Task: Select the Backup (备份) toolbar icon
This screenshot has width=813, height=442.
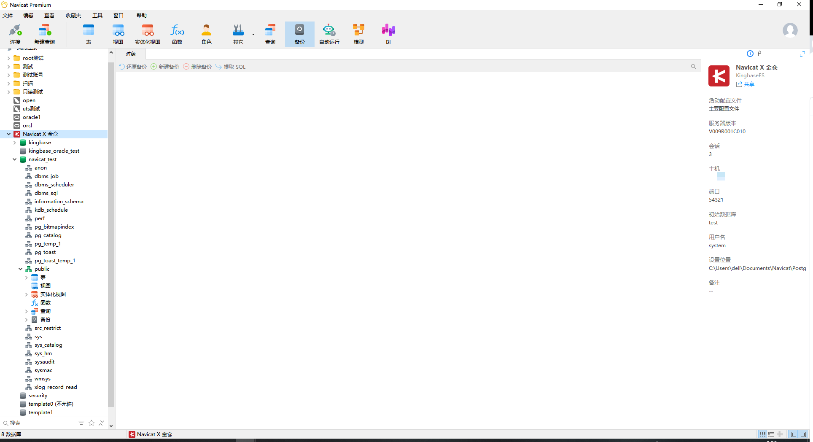Action: [300, 34]
